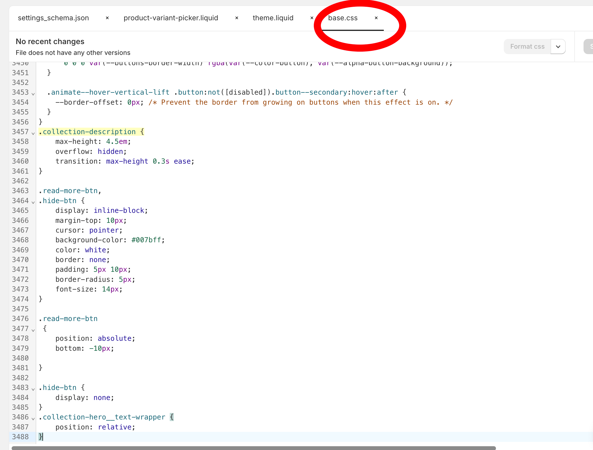The height and width of the screenshot is (450, 593).
Task: Click line number 3468 in the gutter
Action: click(20, 240)
